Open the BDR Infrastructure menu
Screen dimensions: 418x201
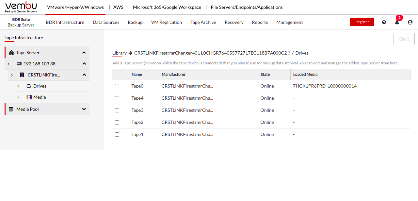coord(65,22)
